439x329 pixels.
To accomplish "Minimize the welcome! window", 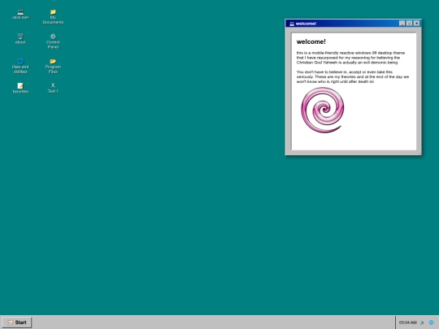I will (402, 24).
